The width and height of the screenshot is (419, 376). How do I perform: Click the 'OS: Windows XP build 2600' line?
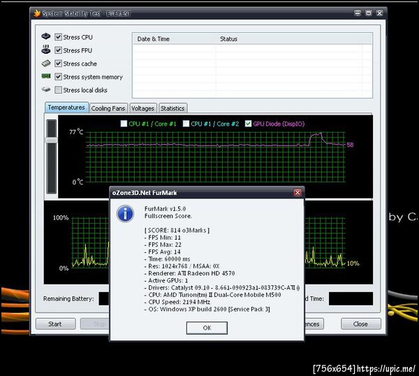[x=207, y=309]
